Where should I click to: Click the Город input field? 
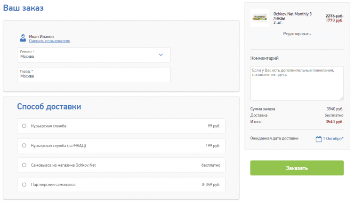point(94,74)
